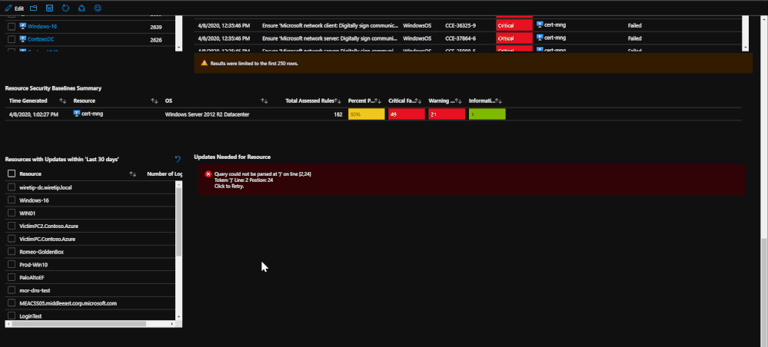This screenshot has width=768, height=347.
Task: Open the Windows-16 resource link
Action: click(42, 26)
